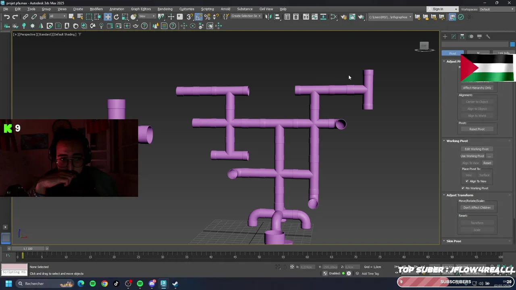Screen dimensions: 516x290
Task: Click the Unlink Selection icon
Action: 34,17
